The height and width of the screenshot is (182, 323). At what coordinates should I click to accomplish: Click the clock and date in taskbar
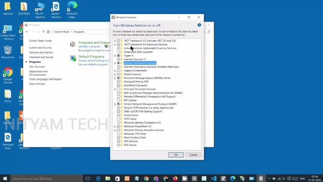pyautogui.click(x=314, y=178)
